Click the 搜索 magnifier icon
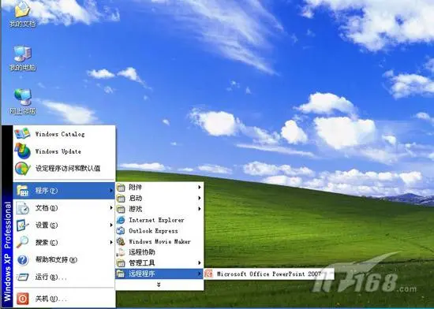This screenshot has height=309, width=434. tap(22, 242)
